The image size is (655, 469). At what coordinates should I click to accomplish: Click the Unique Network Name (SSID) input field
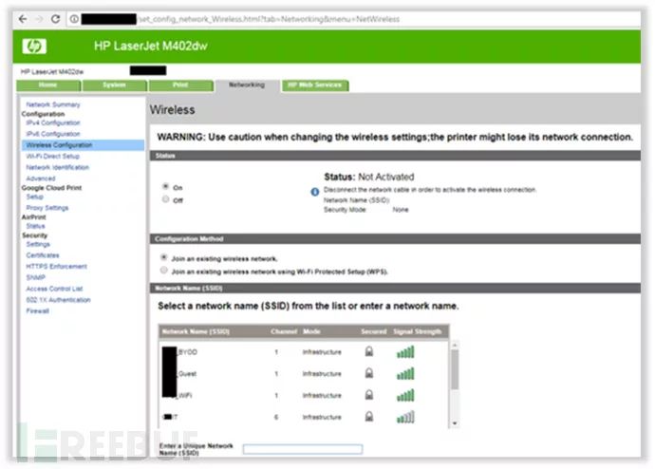(x=303, y=449)
